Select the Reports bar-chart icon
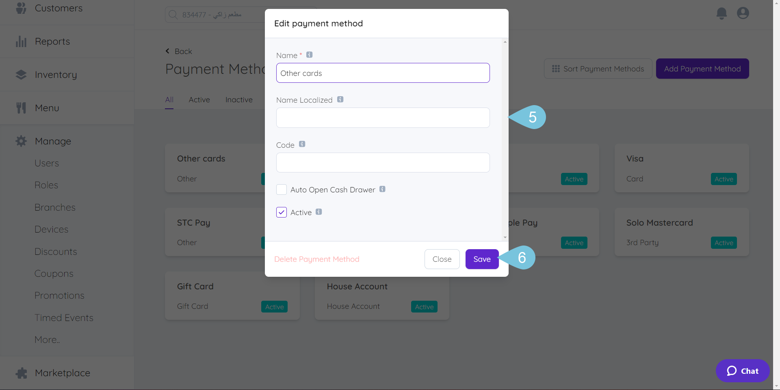Image resolution: width=780 pixels, height=390 pixels. [21, 41]
